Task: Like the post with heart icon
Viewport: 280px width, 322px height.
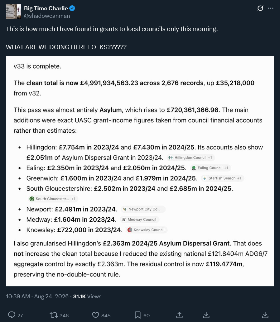Action: pyautogui.click(x=95, y=315)
